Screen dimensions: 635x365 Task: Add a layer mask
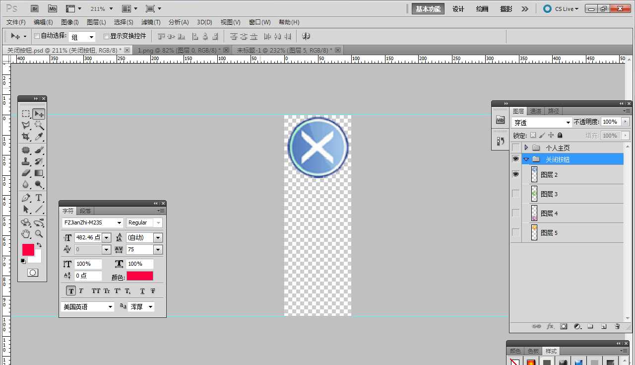pyautogui.click(x=564, y=326)
